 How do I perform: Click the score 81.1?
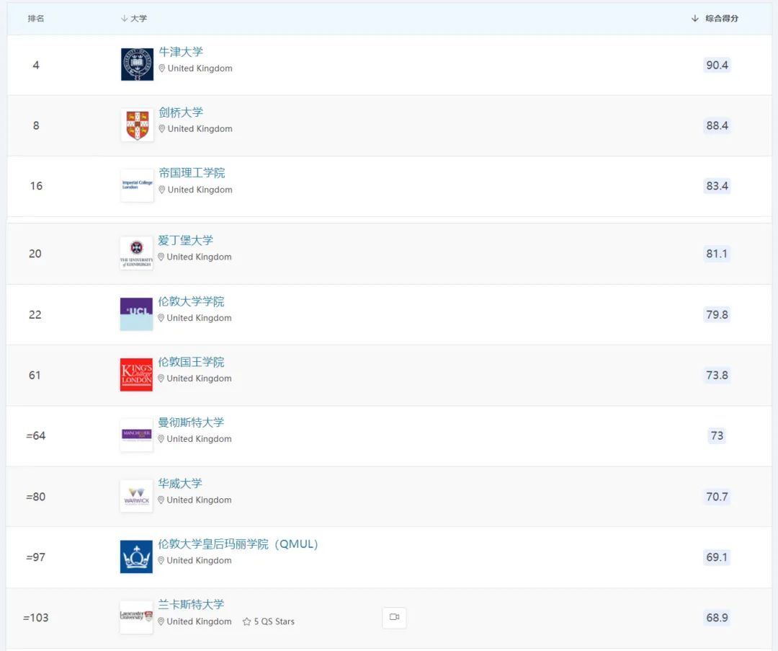(717, 254)
